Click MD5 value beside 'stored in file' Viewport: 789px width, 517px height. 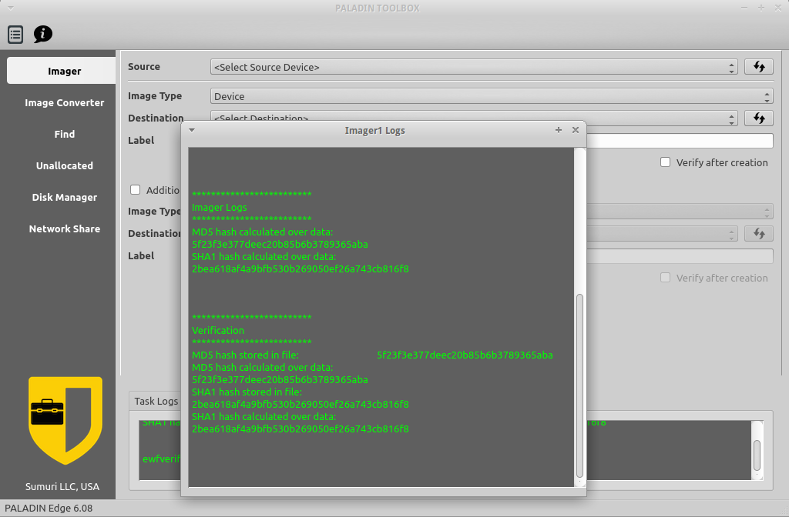465,355
